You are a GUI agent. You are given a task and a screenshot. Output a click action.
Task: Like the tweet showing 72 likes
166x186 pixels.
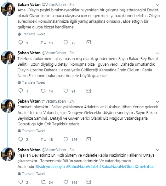click(x=66, y=42)
